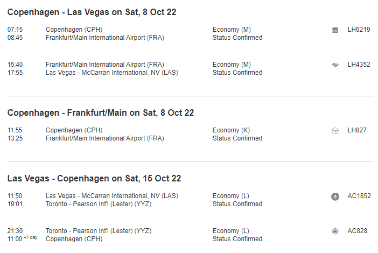Viewport: 378px width, 253px height.
Task: Click flight number LH827
Action: point(357,130)
